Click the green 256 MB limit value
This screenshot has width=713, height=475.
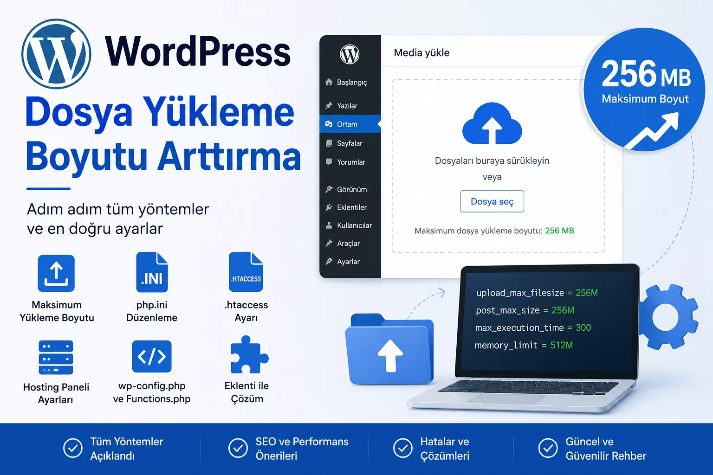[559, 231]
